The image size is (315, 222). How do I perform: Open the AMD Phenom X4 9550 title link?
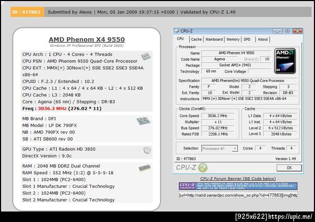coord(87,39)
